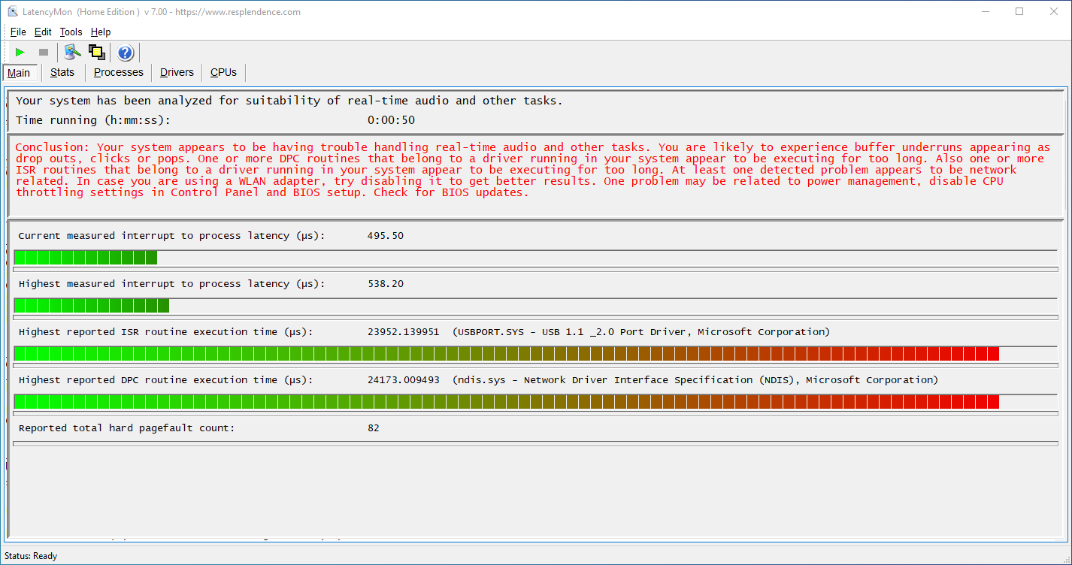The image size is (1072, 565).
Task: Click the DPC time value 24173.009493
Action: (404, 380)
